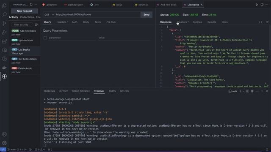The width and height of the screenshot is (271, 152).
Task: Open the Search view in the activity bar
Action: [4, 14]
